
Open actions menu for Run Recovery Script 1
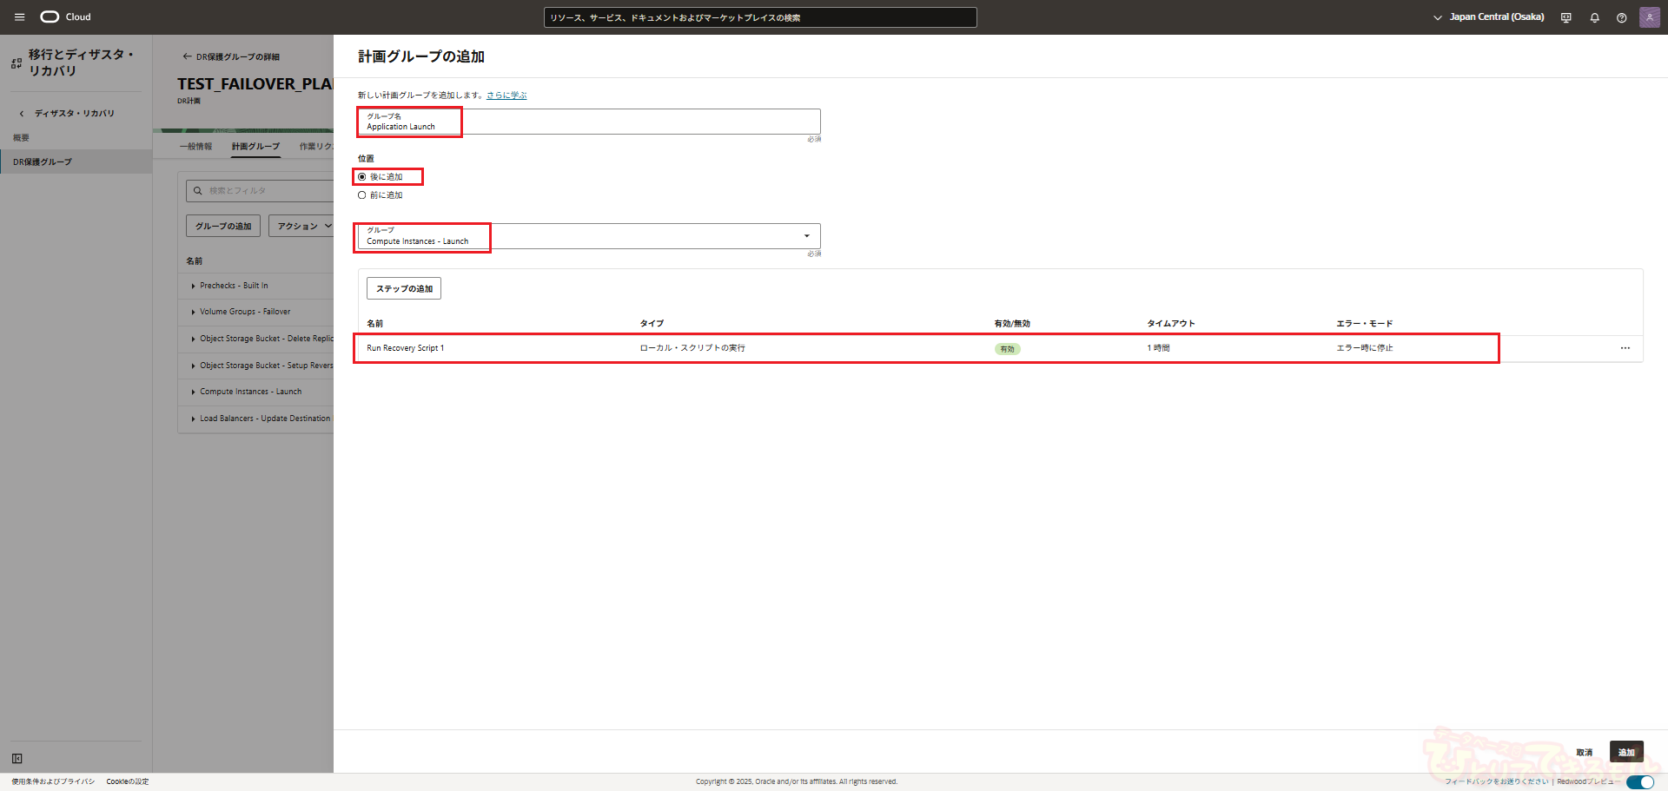pyautogui.click(x=1625, y=348)
